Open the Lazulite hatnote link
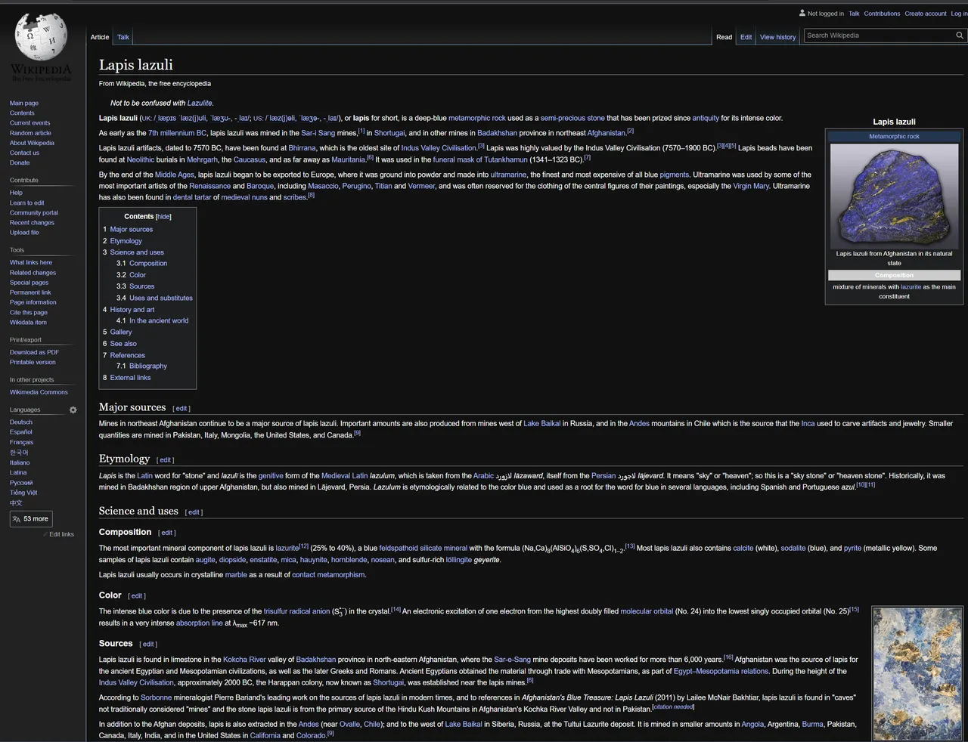This screenshot has width=968, height=742. pos(200,104)
